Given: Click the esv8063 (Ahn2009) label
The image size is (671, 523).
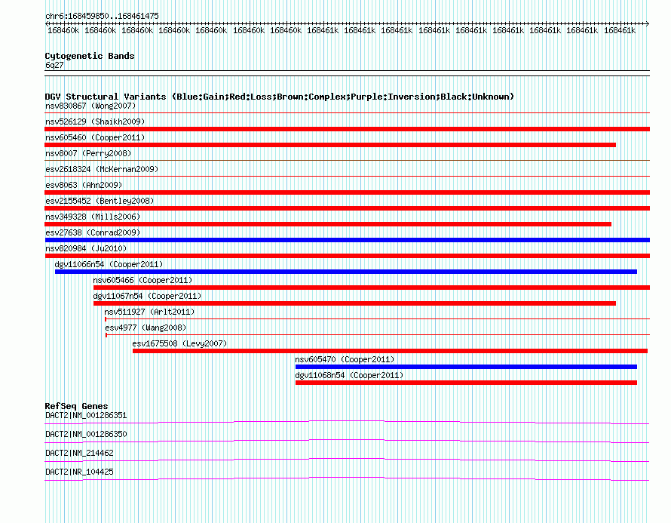Looking at the screenshot, I should coord(84,185).
